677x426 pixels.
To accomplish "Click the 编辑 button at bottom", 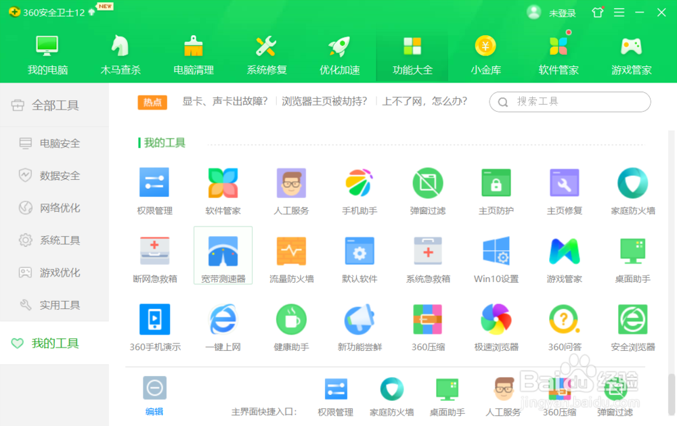I will [x=154, y=396].
